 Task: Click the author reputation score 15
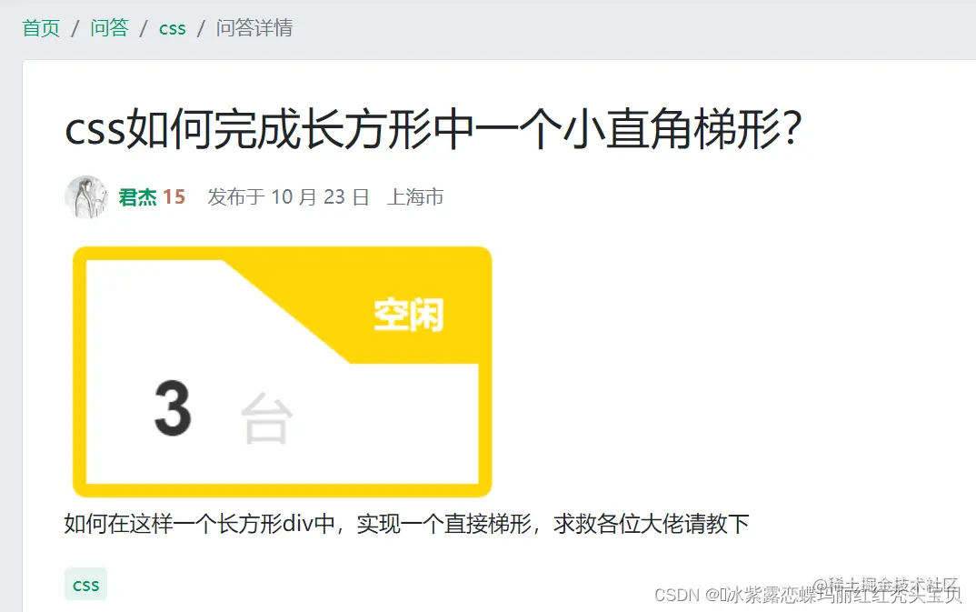(174, 196)
